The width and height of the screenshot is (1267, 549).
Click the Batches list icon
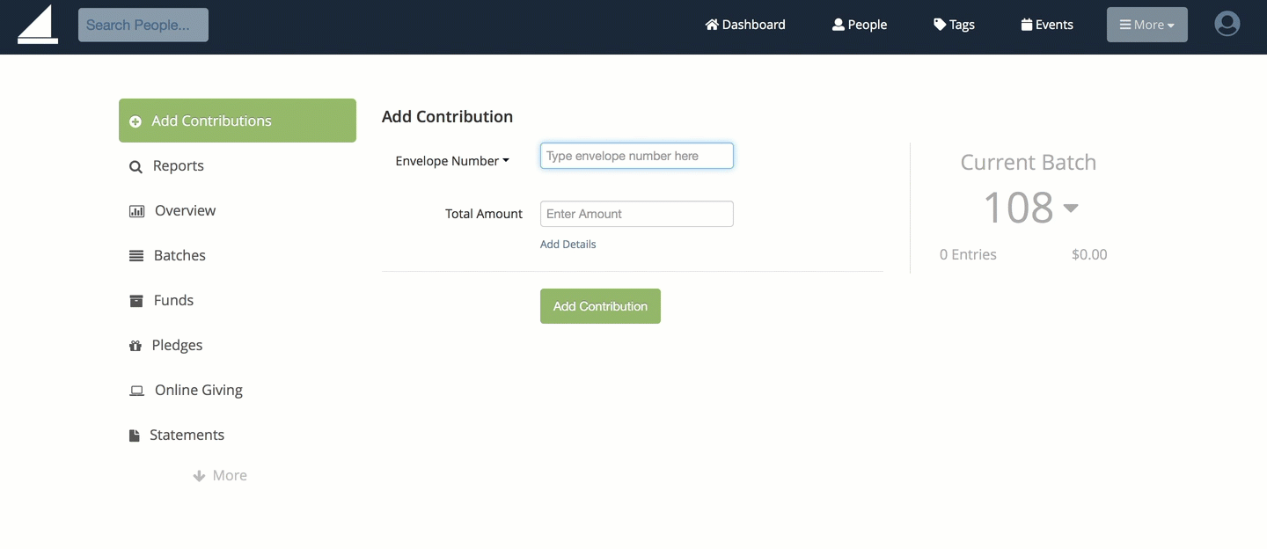pyautogui.click(x=136, y=256)
